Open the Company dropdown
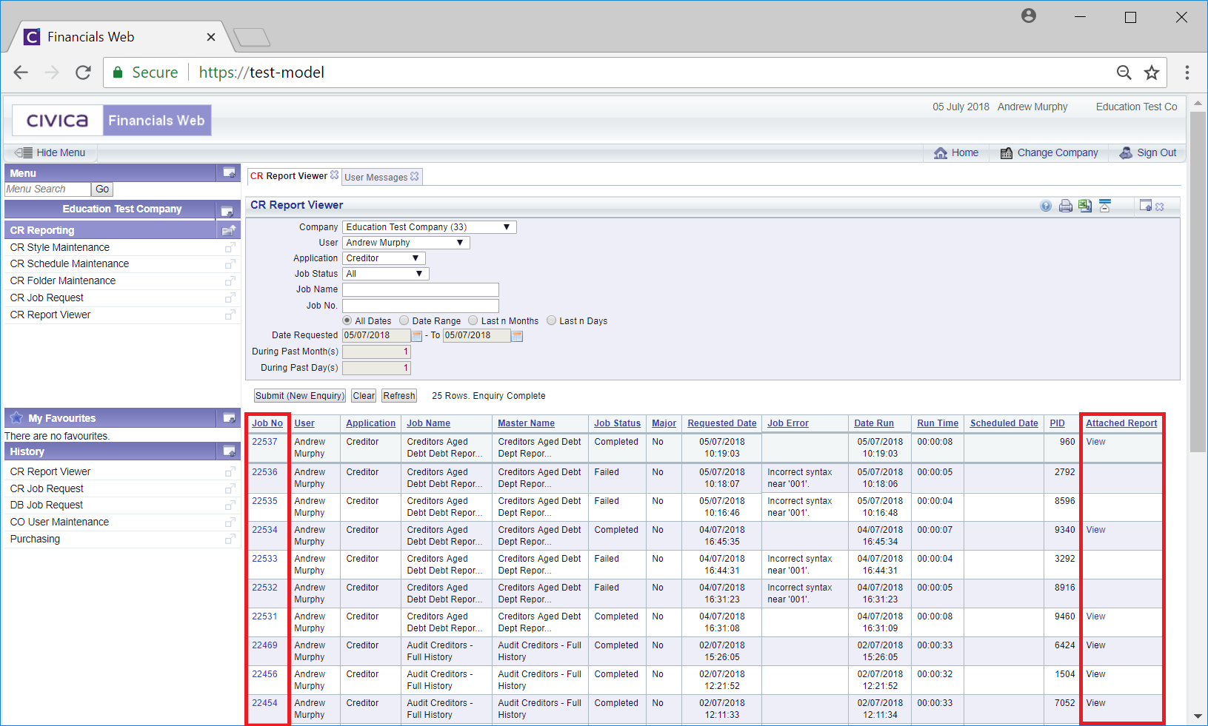Viewport: 1208px width, 726px height. (429, 227)
